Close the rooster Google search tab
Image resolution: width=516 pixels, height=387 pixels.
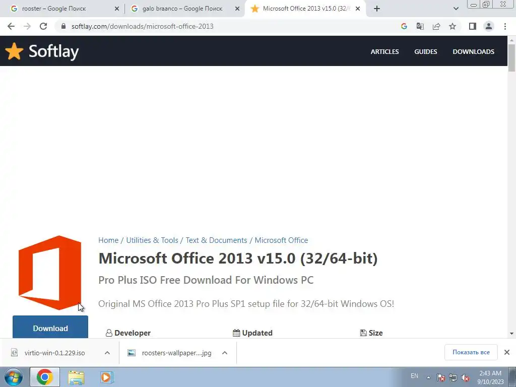117,9
